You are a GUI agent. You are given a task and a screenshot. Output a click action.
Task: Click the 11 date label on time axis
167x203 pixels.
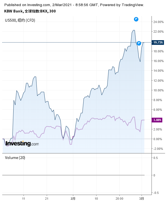24,199
